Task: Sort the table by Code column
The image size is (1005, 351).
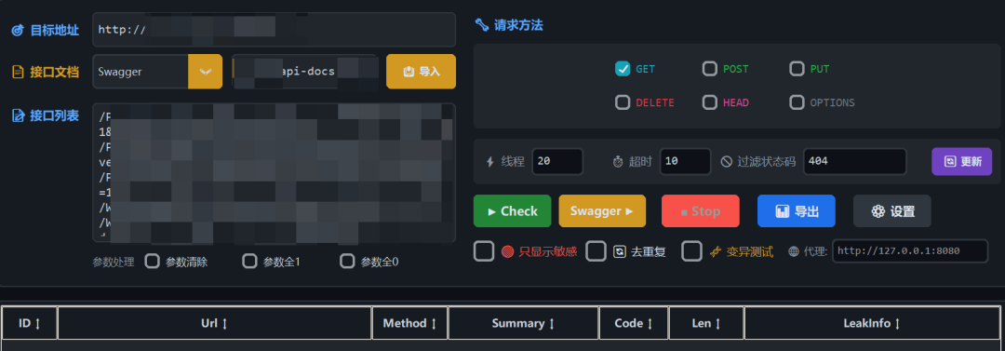Action: click(634, 323)
